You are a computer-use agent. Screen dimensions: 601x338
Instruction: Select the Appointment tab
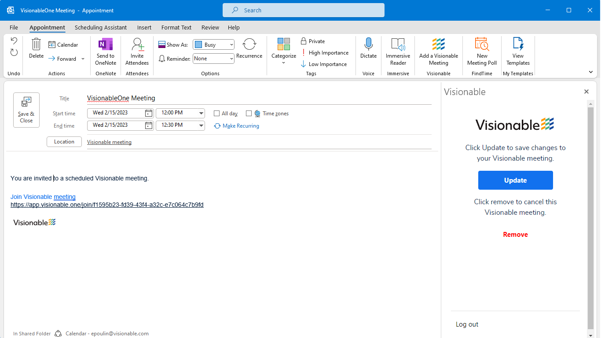[48, 27]
